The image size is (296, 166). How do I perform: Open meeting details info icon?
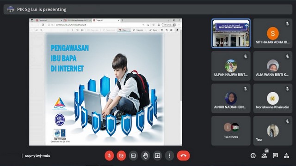(253, 156)
